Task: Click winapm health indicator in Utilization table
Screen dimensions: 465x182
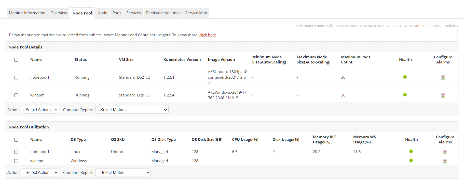Action: tap(411, 160)
